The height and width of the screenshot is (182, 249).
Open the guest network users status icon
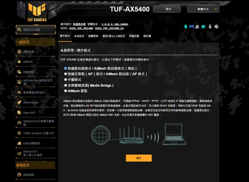(197, 27)
